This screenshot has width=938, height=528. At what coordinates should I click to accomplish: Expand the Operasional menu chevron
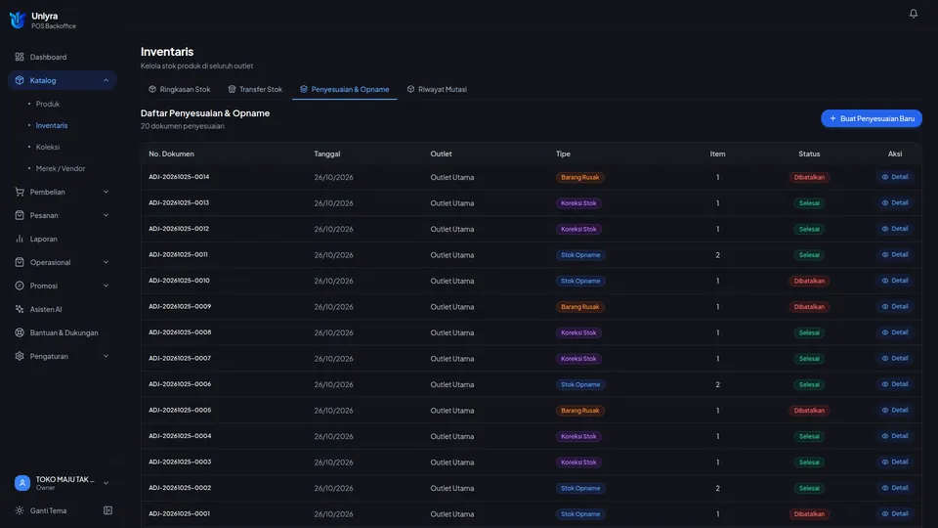click(x=106, y=262)
